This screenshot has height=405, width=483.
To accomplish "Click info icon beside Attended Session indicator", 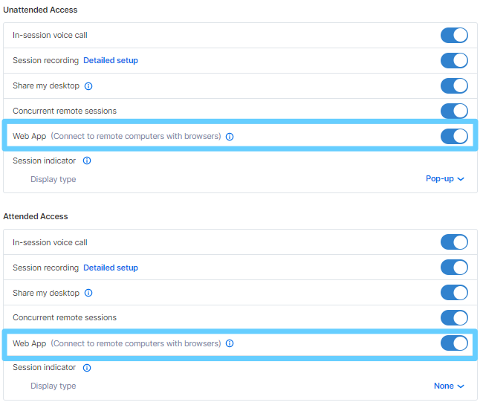I will 87,367.
